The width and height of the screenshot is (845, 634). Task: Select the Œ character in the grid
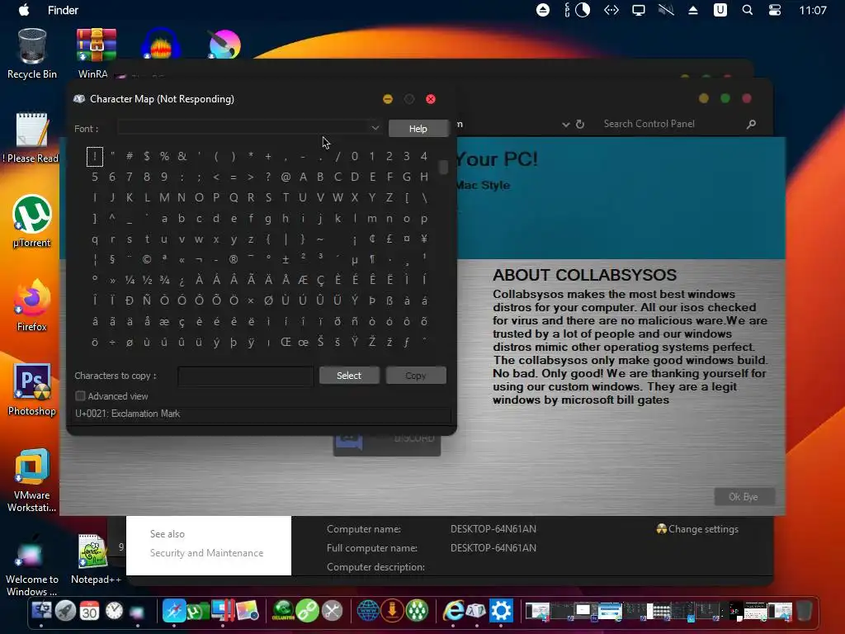coord(286,343)
